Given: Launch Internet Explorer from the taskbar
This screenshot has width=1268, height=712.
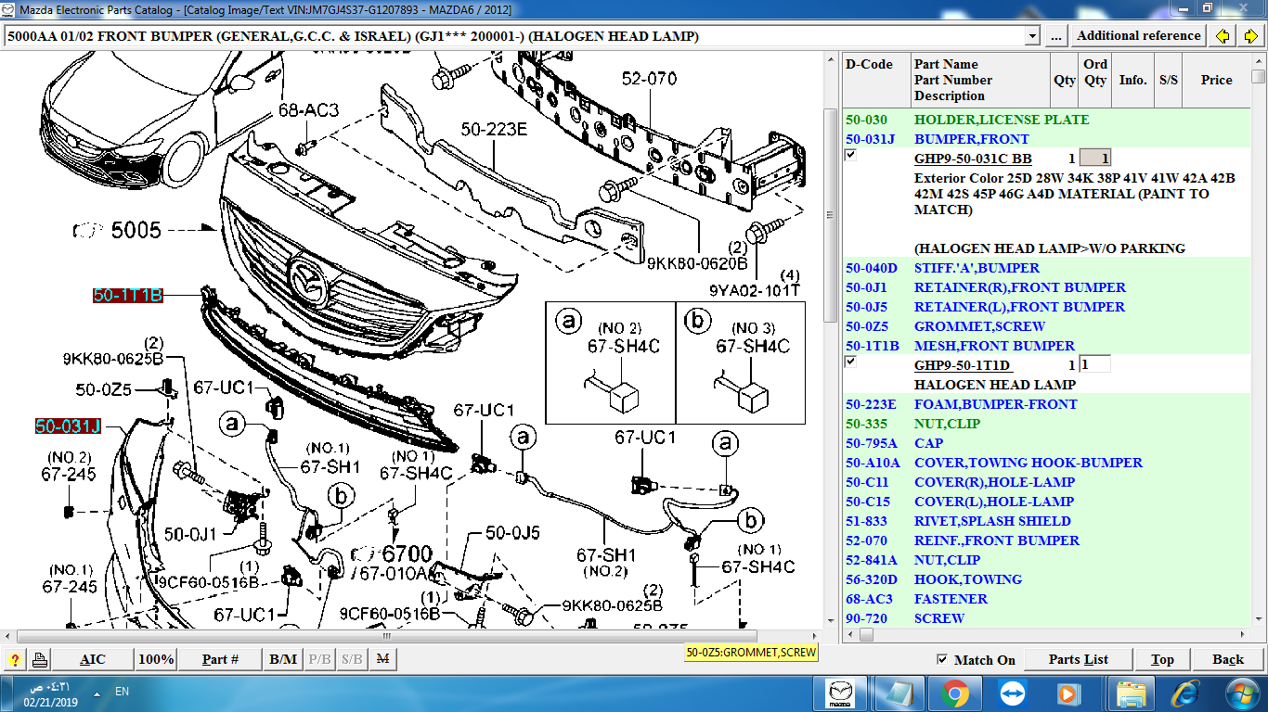Looking at the screenshot, I should point(1185,693).
